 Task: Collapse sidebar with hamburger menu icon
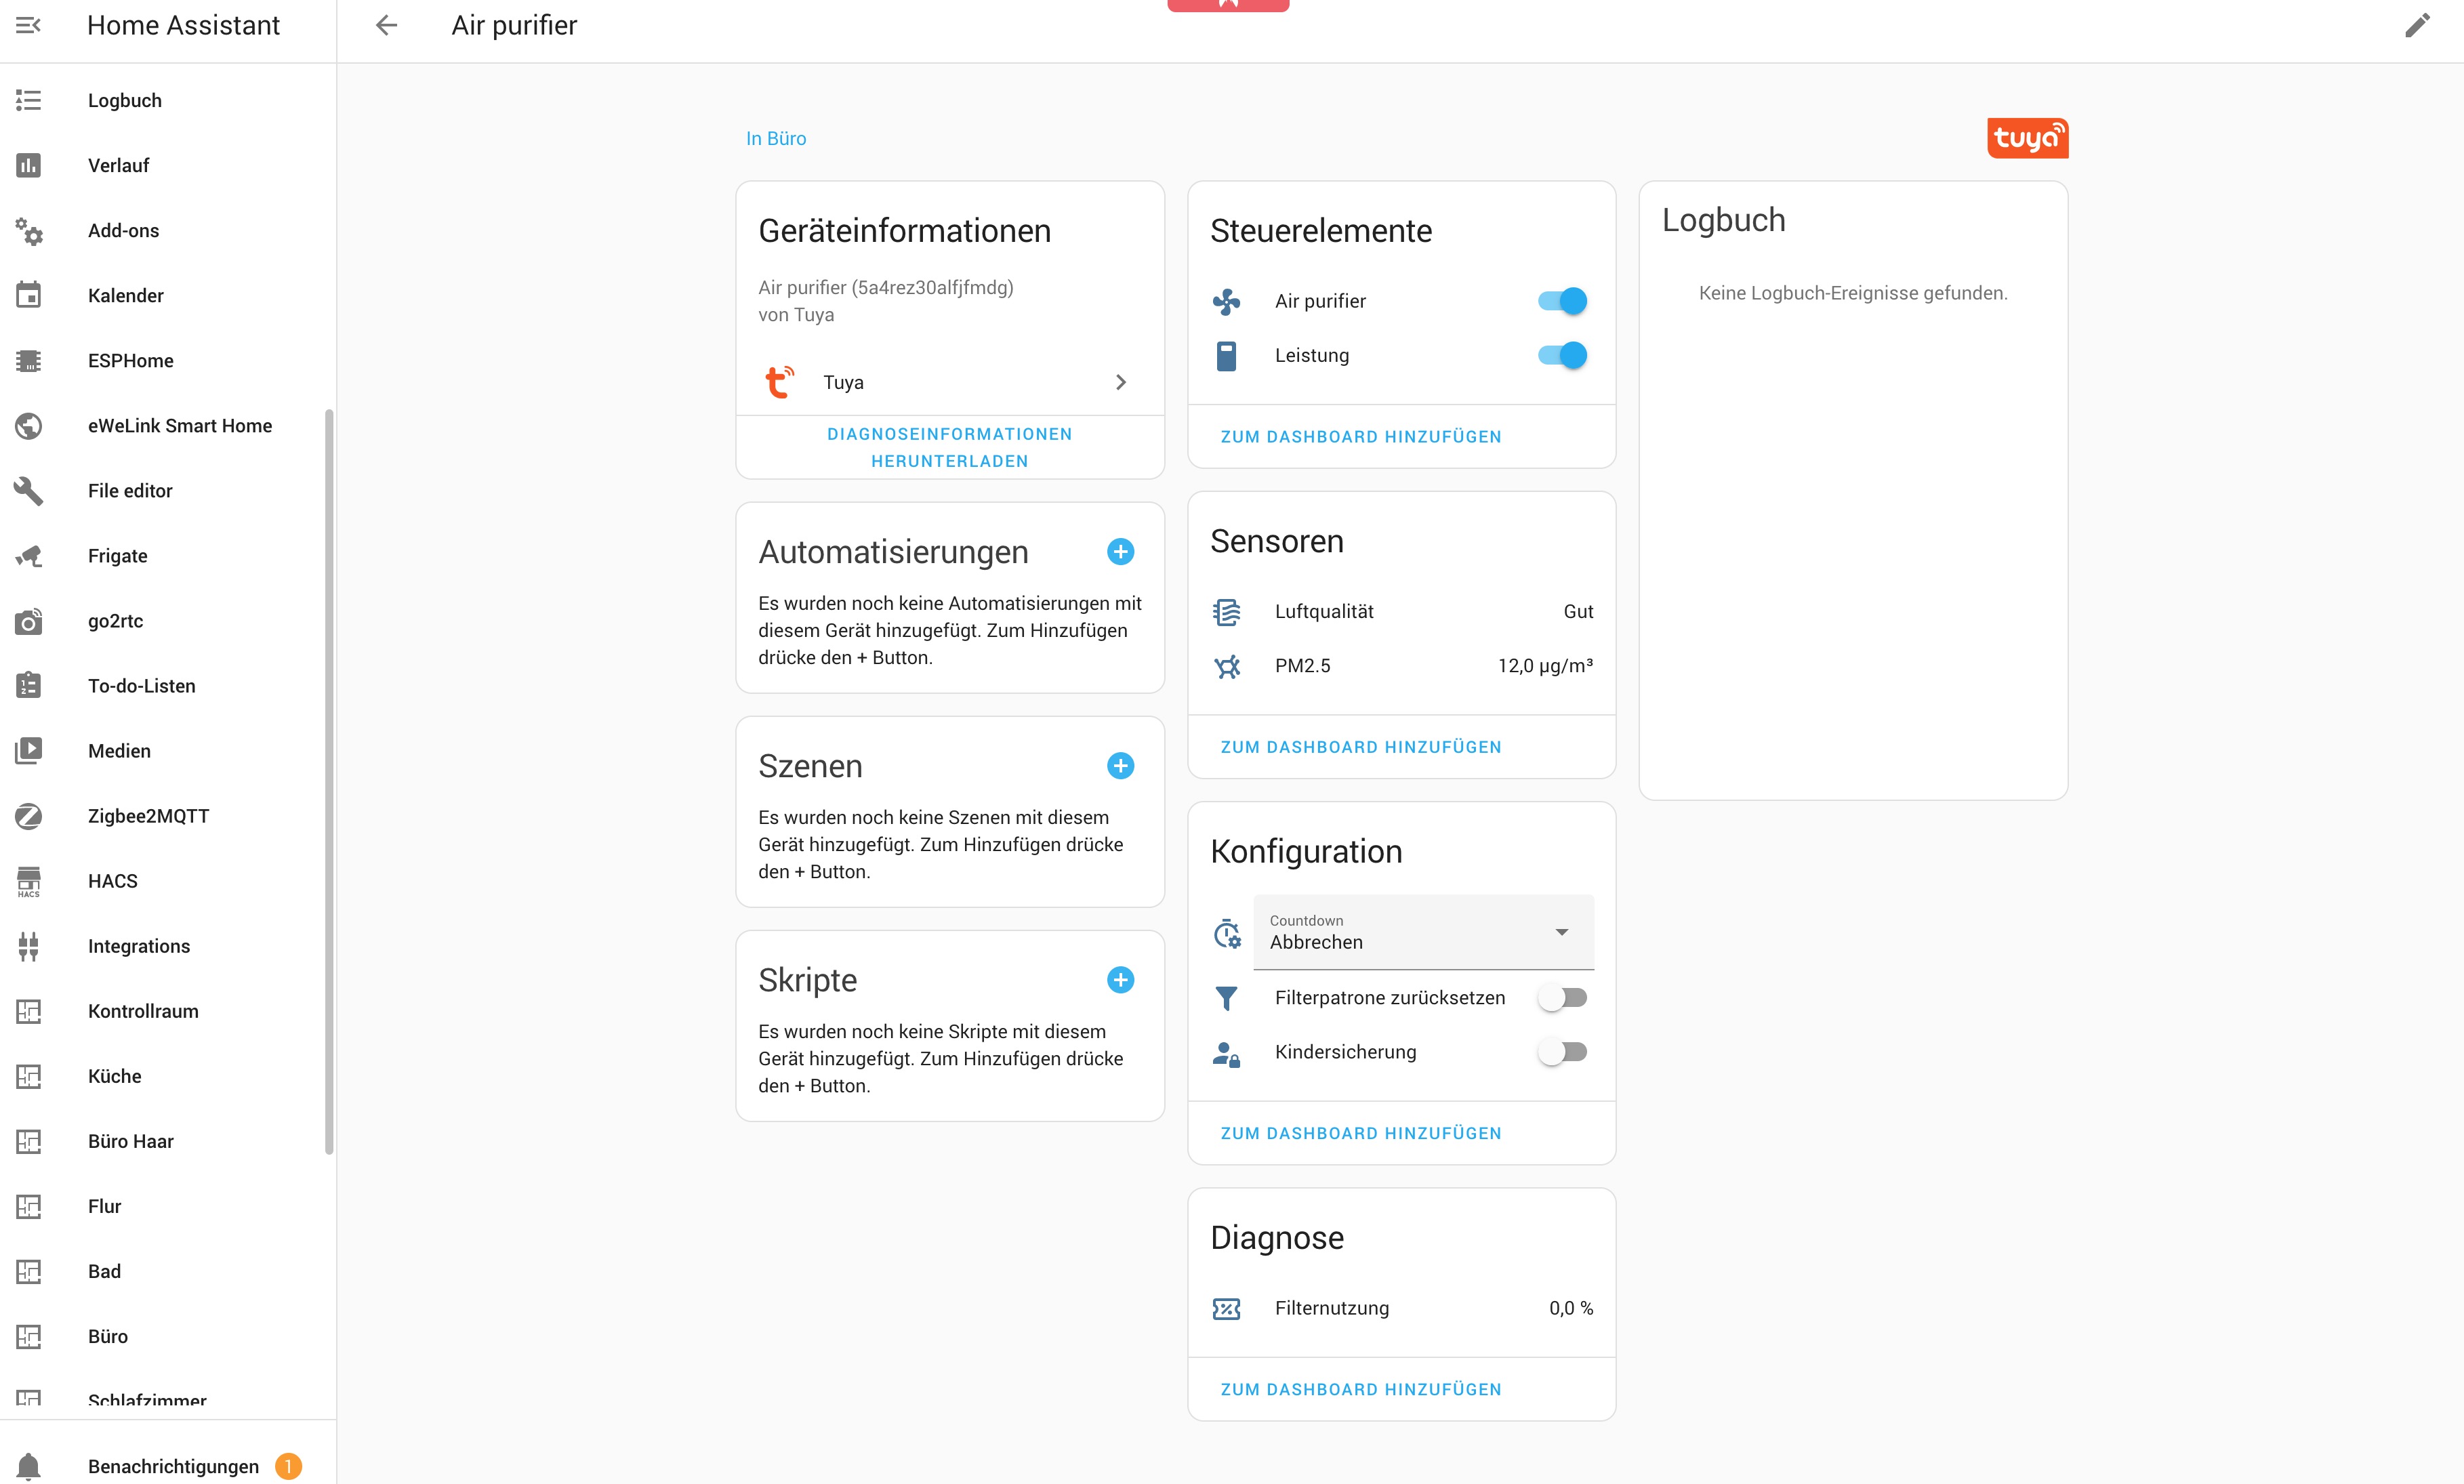28,25
